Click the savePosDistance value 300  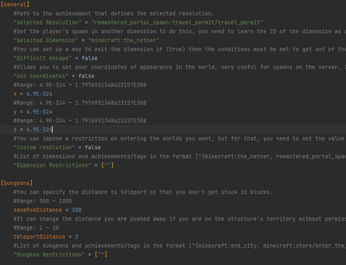tap(76, 210)
